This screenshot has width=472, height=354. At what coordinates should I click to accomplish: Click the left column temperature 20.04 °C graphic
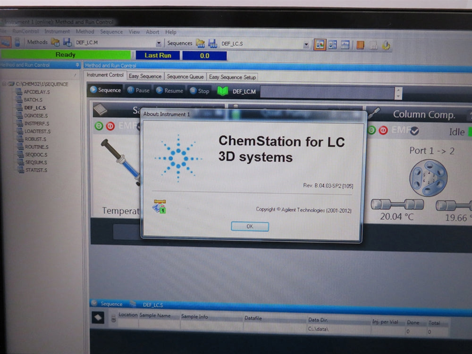point(397,205)
